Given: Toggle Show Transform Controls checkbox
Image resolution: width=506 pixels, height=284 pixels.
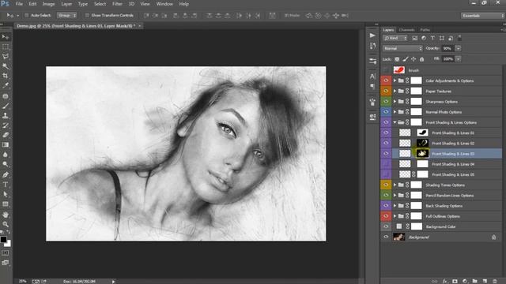Looking at the screenshot, I should point(87,15).
